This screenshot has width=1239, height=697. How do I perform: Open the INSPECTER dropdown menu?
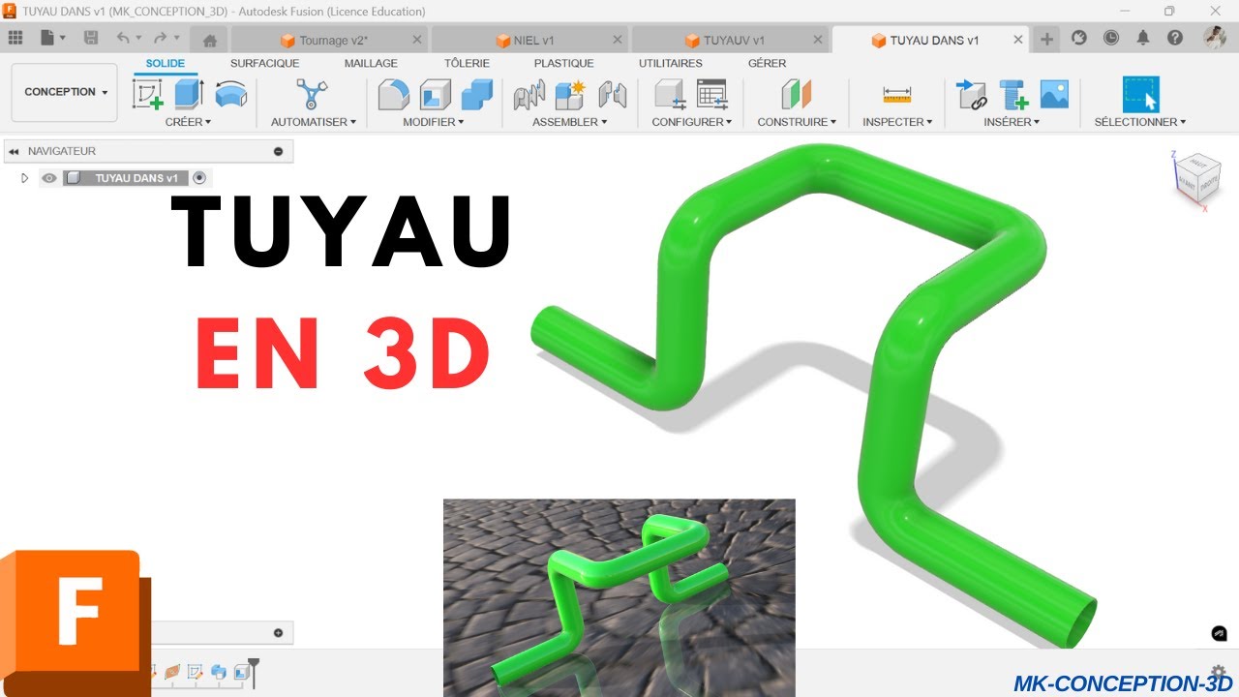pyautogui.click(x=897, y=122)
